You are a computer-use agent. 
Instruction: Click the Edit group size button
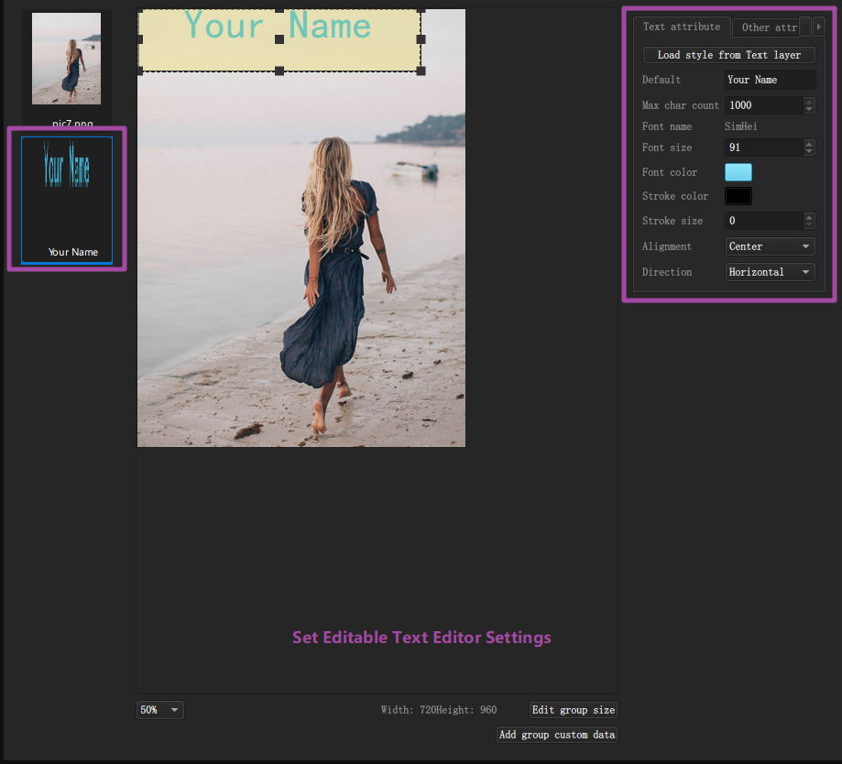click(x=573, y=710)
